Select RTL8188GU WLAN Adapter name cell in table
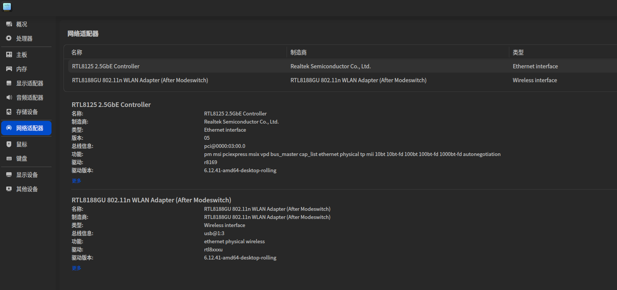This screenshot has height=290, width=617. tap(140, 80)
